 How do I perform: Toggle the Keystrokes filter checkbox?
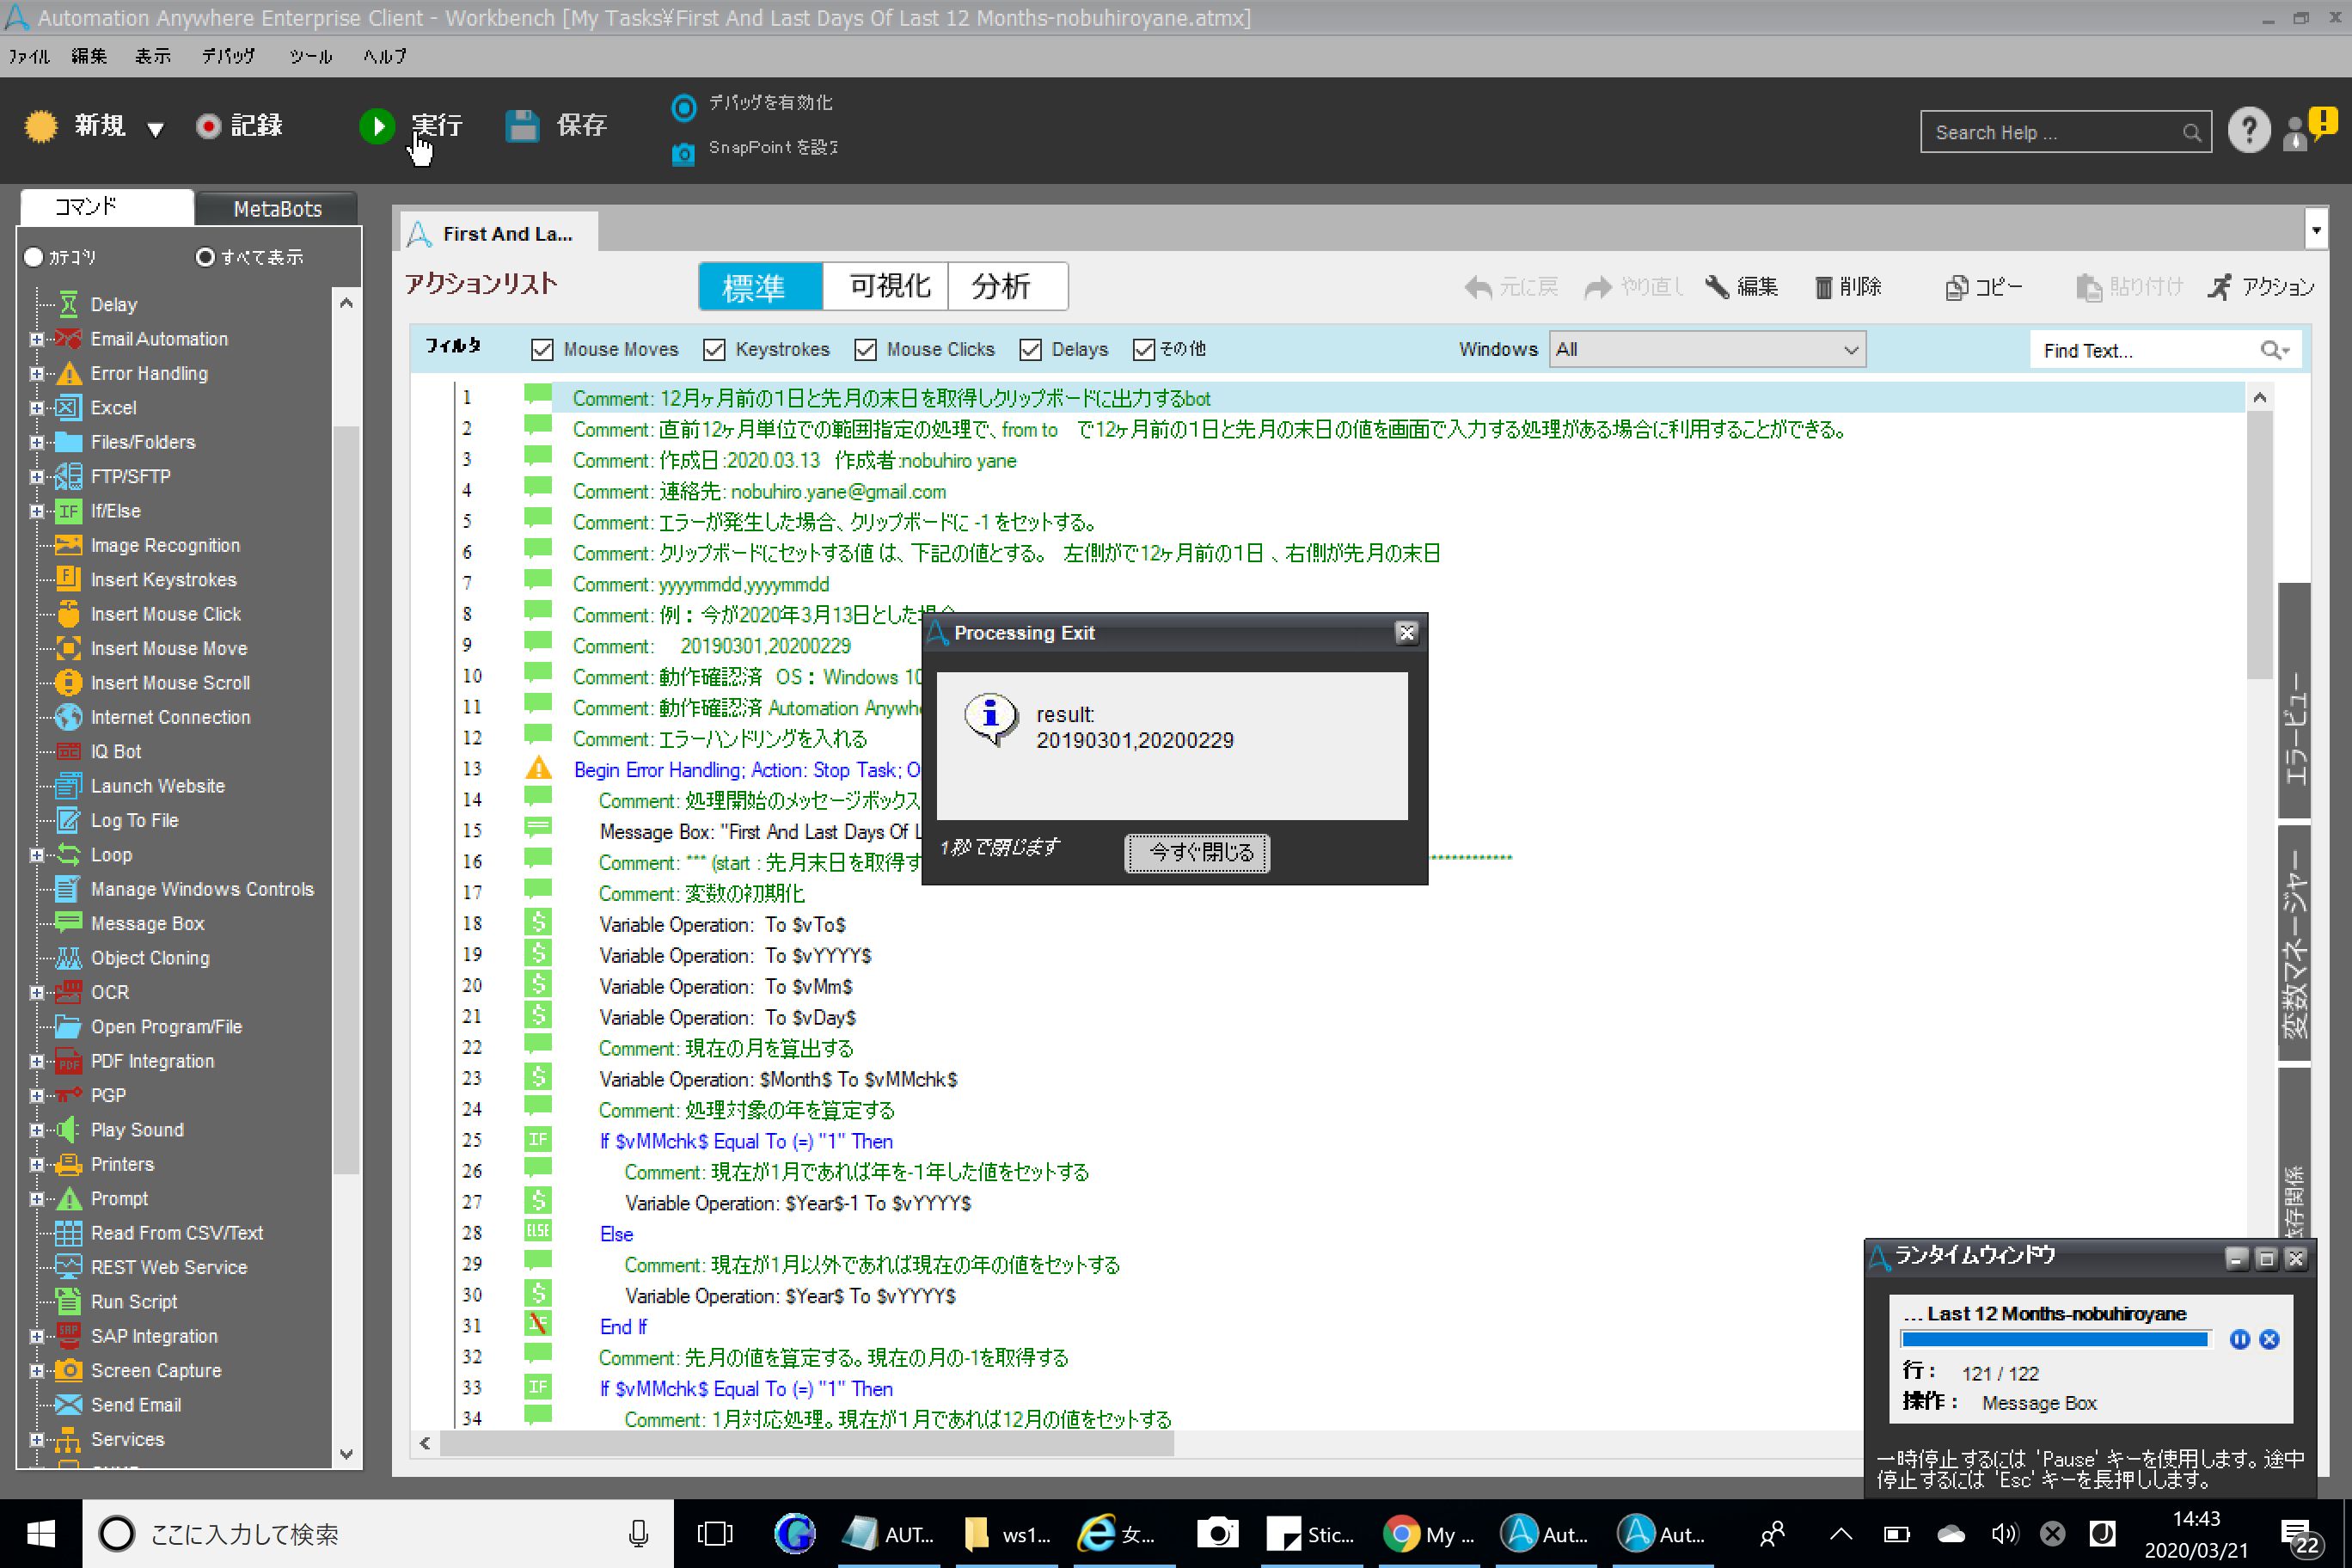click(714, 349)
